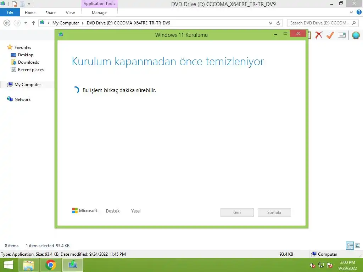Click My Computer in the address path
363x272 pixels.
(66, 23)
